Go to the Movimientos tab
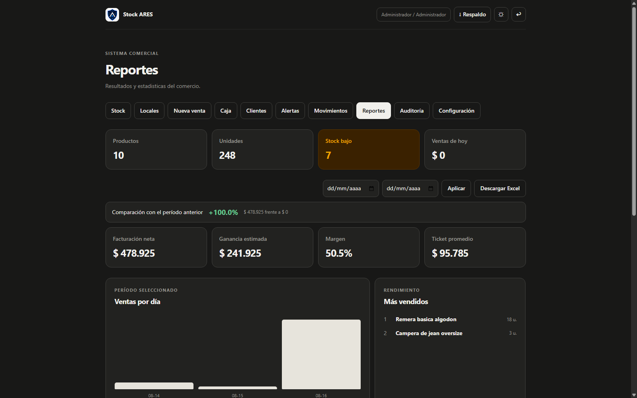This screenshot has width=637, height=398. pyautogui.click(x=331, y=111)
